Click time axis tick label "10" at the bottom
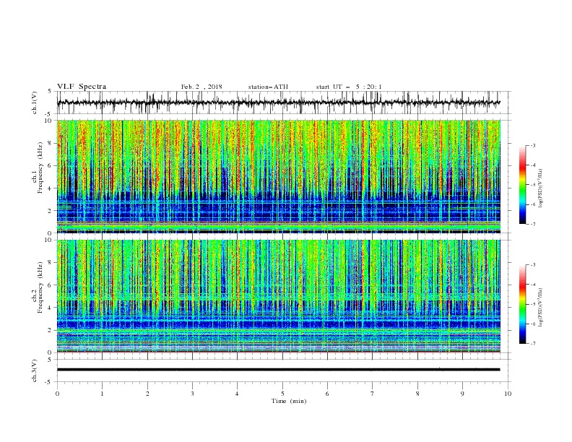 tap(508, 394)
